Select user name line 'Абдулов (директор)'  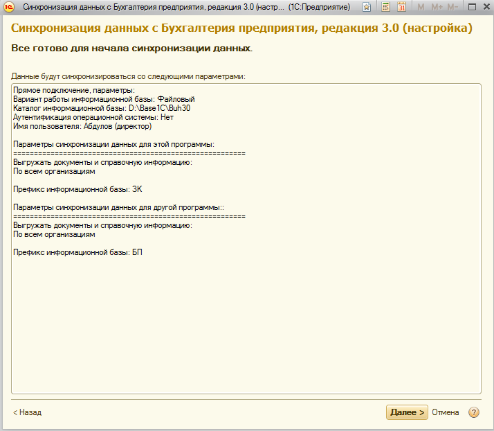point(82,126)
